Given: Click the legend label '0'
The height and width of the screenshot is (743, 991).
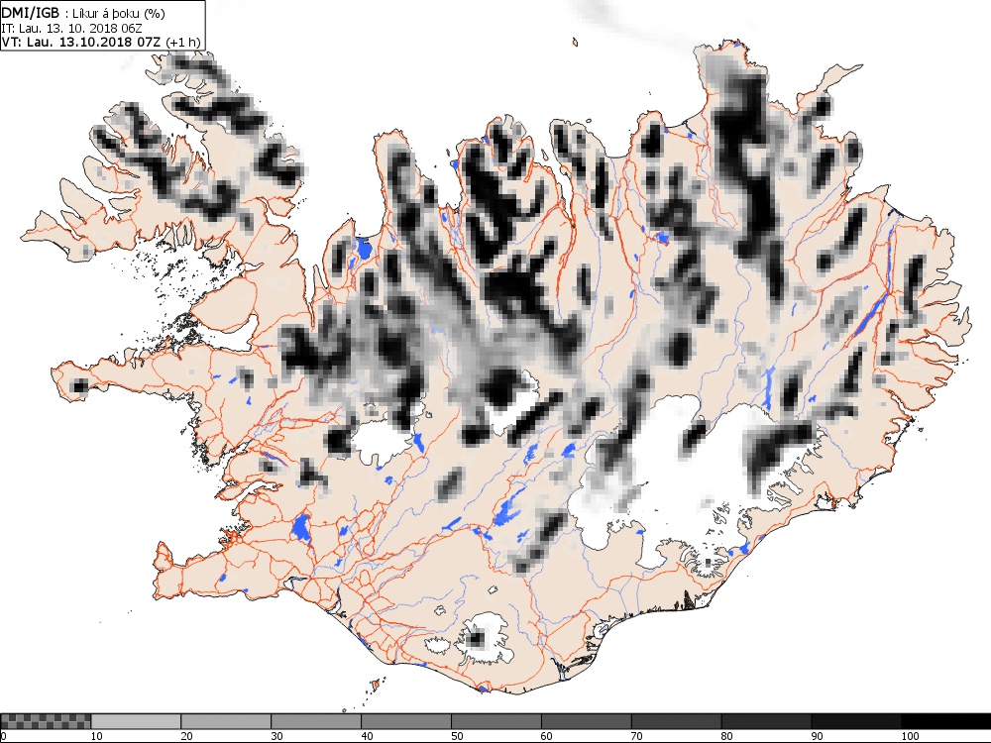Looking at the screenshot, I should [3, 736].
